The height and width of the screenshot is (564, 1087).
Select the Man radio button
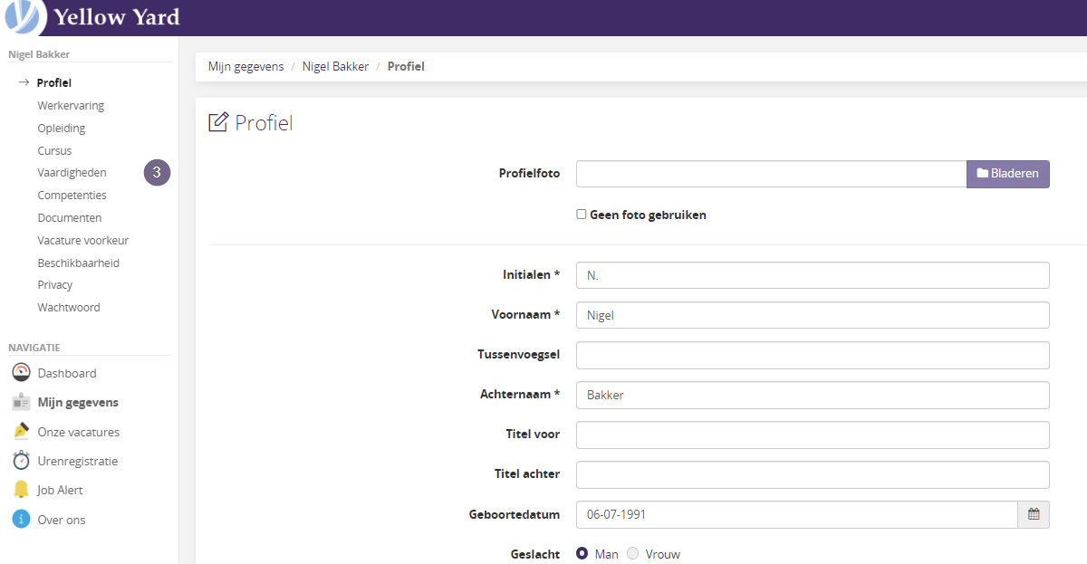582,553
